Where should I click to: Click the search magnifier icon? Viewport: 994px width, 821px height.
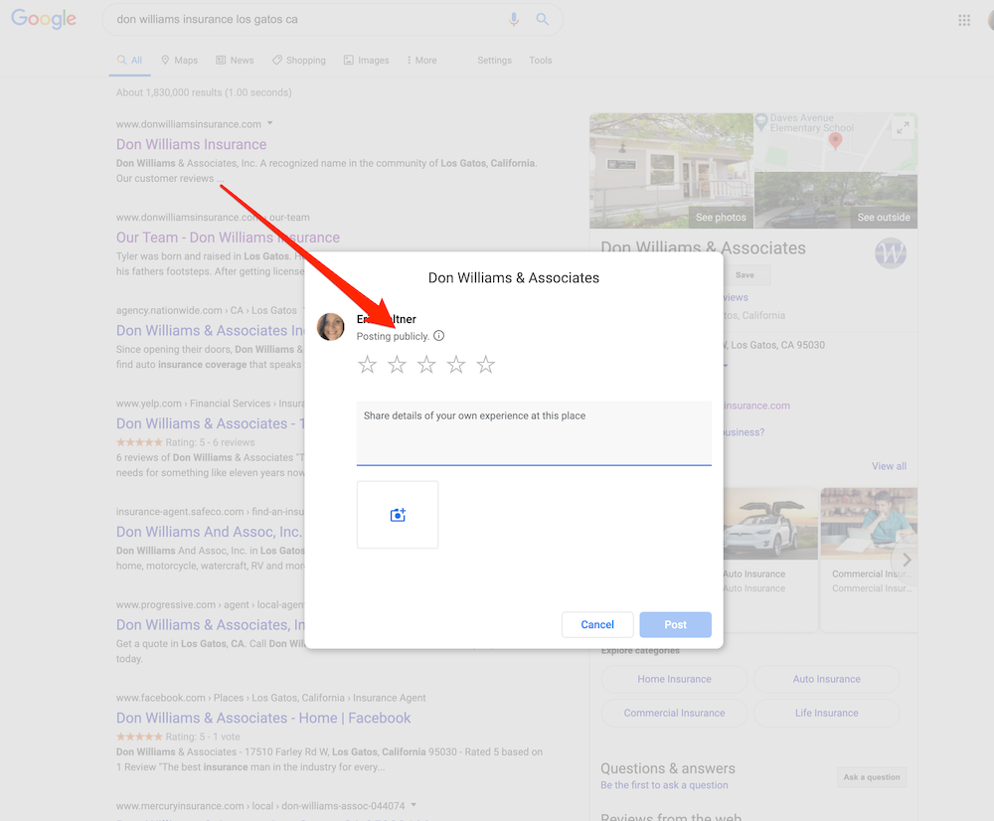[x=542, y=20]
